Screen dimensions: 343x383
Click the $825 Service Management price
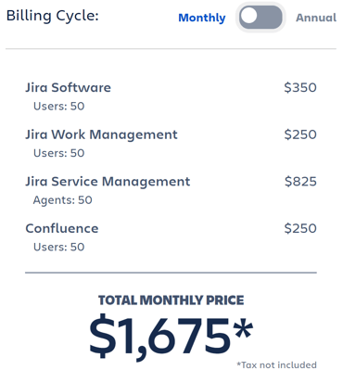300,182
